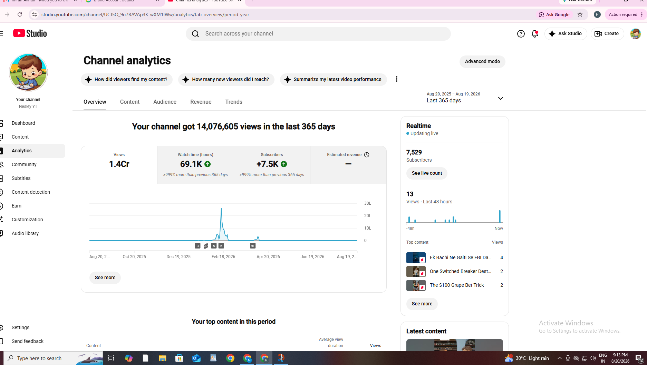Open the Help question mark icon
The image size is (647, 365).
521,34
